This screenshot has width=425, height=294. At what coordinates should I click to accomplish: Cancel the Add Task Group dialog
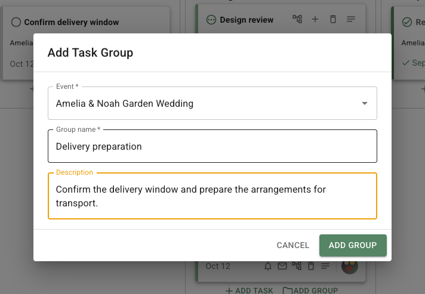click(292, 245)
